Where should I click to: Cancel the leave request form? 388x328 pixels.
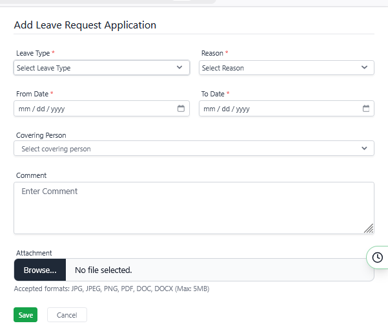tap(66, 315)
